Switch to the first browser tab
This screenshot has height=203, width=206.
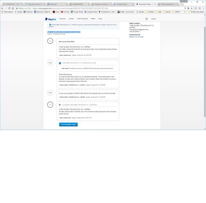pyautogui.click(x=12, y=4)
